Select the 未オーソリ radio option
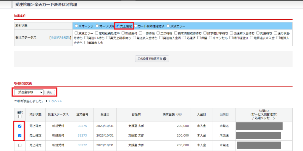Screen dimensions: 303x151 click(x=76, y=26)
